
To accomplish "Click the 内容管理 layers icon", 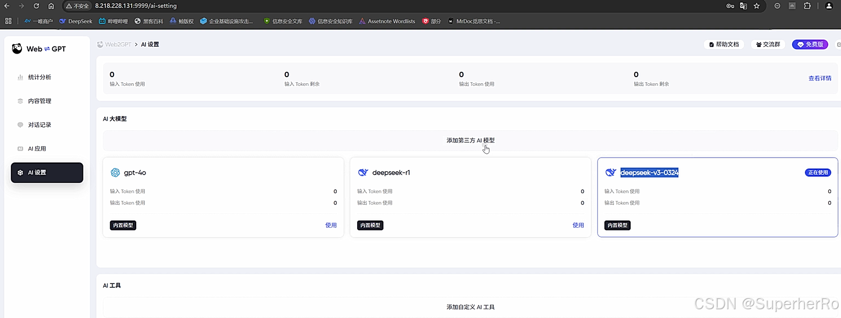I will (20, 101).
